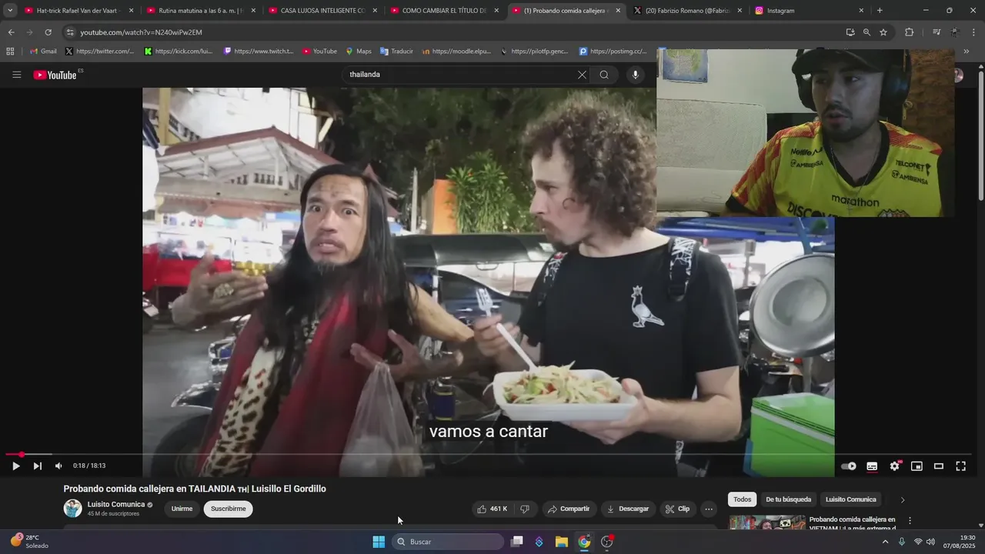Viewport: 985px width, 554px height.
Task: Open the Traducir bookmark
Action: [x=396, y=52]
